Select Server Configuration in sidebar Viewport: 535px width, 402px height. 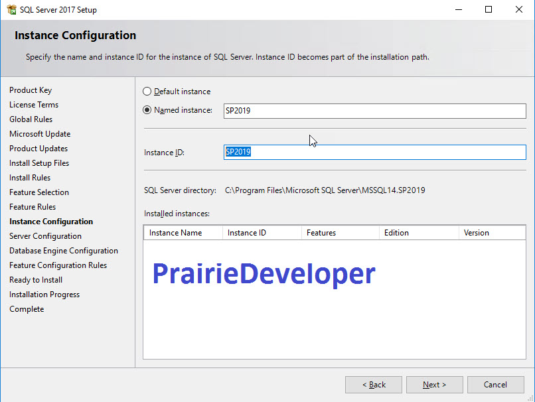point(45,236)
